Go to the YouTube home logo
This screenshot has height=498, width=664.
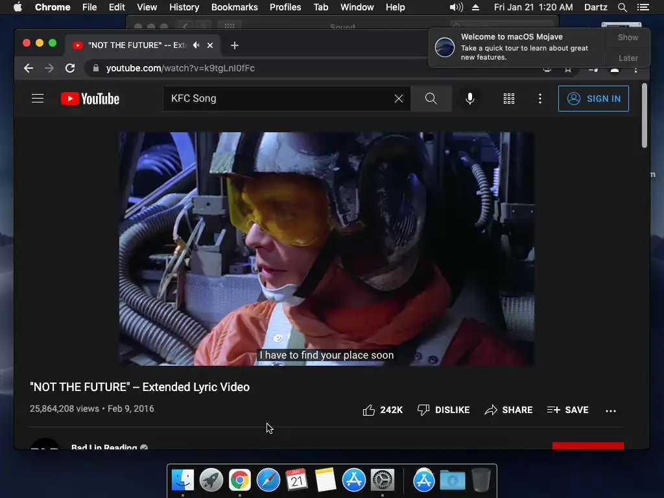(89, 99)
